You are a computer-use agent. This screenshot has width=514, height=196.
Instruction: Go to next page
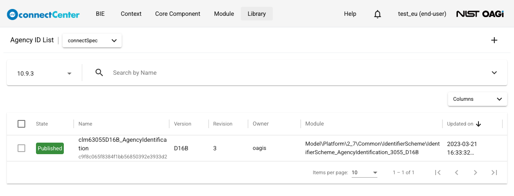pyautogui.click(x=475, y=173)
